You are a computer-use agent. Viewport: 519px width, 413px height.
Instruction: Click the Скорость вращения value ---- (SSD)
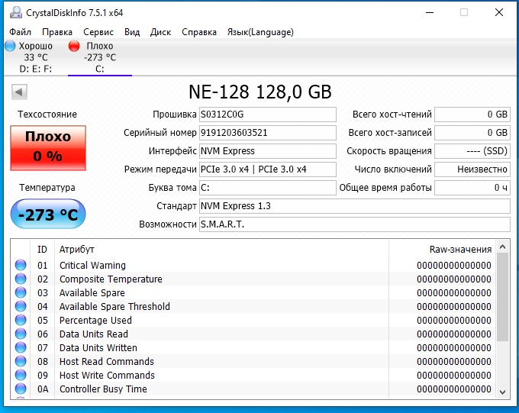click(x=472, y=151)
